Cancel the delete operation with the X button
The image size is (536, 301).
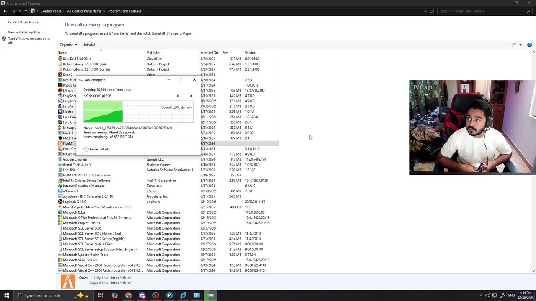[x=191, y=96]
